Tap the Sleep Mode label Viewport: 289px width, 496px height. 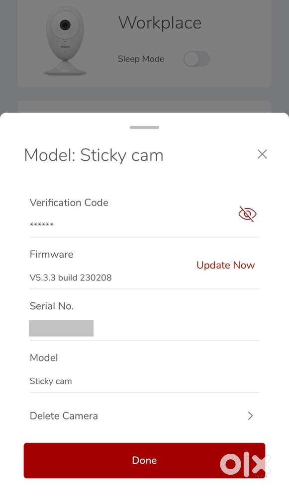(141, 59)
